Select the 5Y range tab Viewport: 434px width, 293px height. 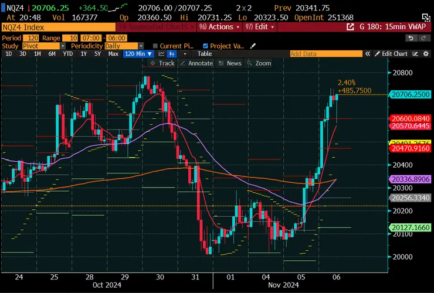pyautogui.click(x=97, y=54)
